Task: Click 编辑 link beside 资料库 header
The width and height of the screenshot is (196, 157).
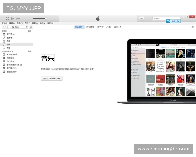Action: (x=30, y=31)
